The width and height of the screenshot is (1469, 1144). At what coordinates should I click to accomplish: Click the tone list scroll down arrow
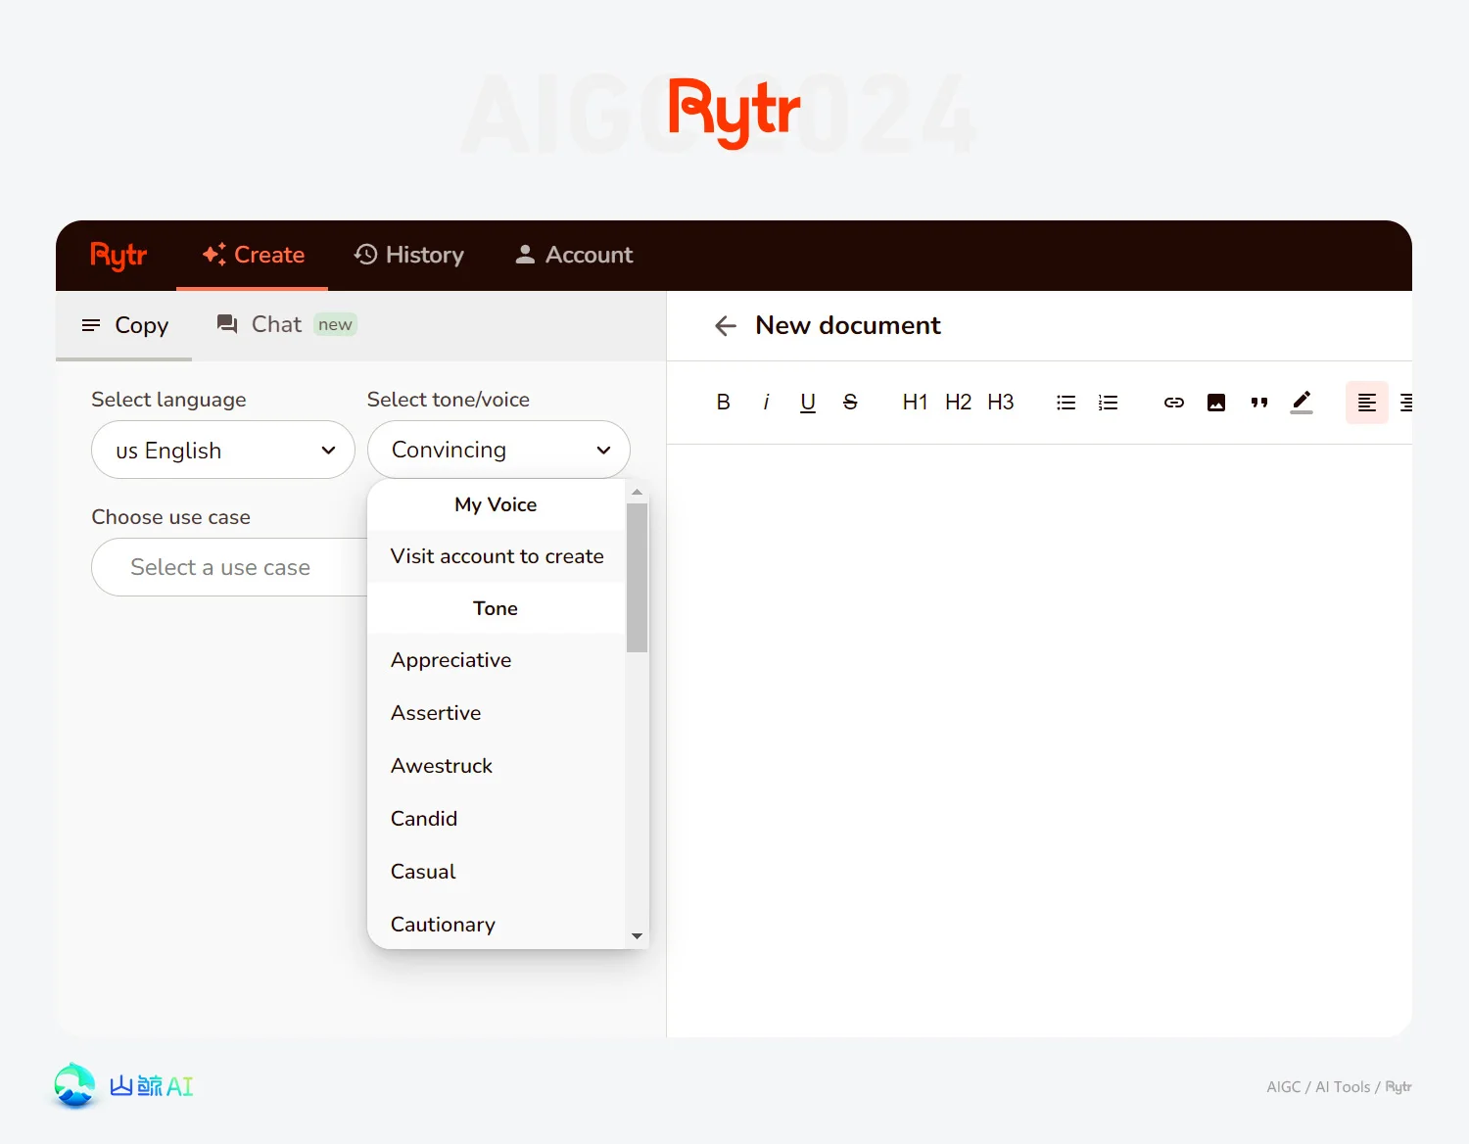coord(638,936)
